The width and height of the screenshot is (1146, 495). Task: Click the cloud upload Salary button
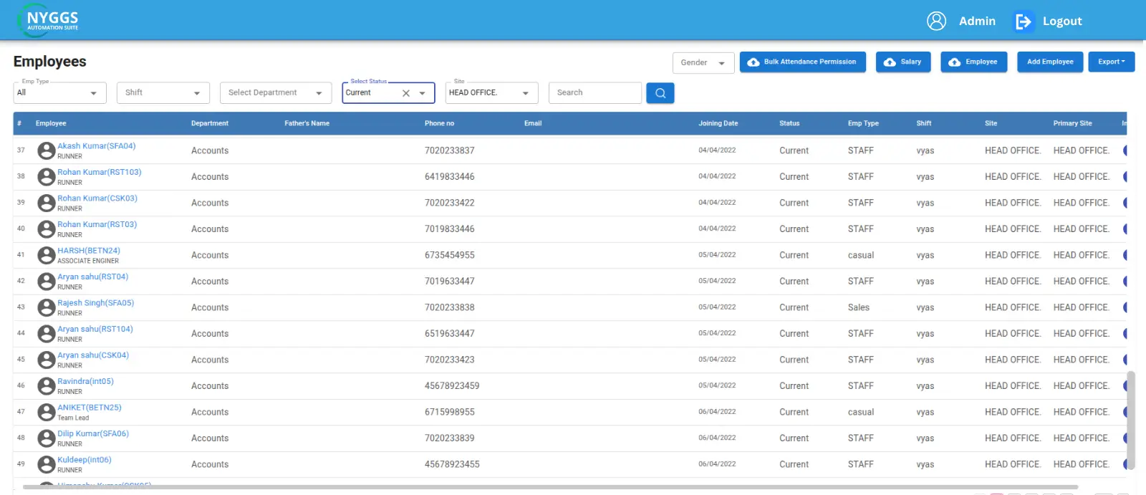coord(902,62)
